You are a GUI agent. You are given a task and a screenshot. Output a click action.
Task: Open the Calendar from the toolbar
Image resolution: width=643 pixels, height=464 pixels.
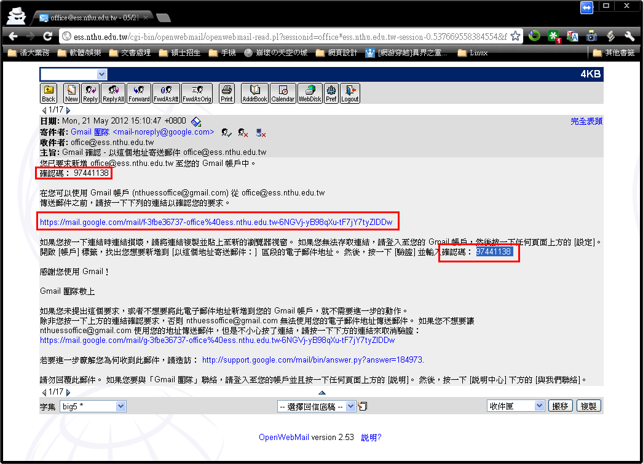click(x=283, y=93)
